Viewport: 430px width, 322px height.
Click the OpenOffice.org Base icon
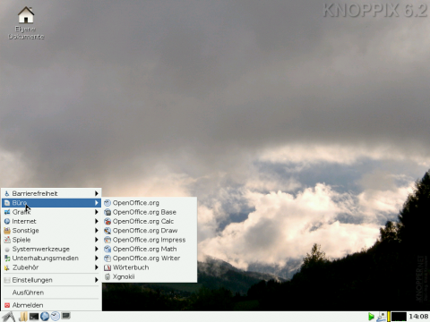tap(107, 212)
